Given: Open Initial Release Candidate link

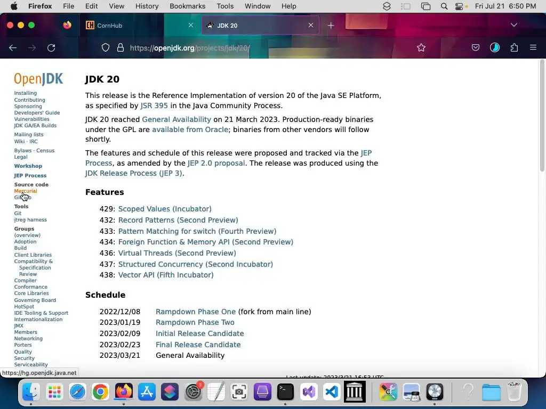Looking at the screenshot, I should click(x=199, y=333).
